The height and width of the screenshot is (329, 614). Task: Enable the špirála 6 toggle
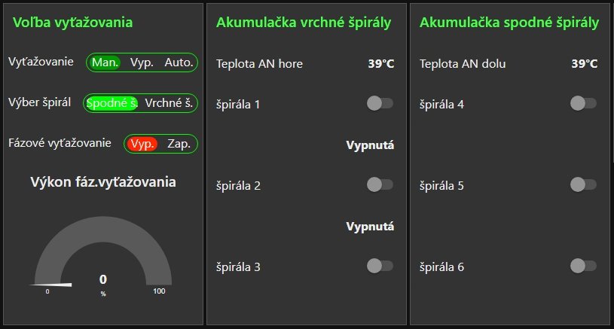(x=583, y=265)
